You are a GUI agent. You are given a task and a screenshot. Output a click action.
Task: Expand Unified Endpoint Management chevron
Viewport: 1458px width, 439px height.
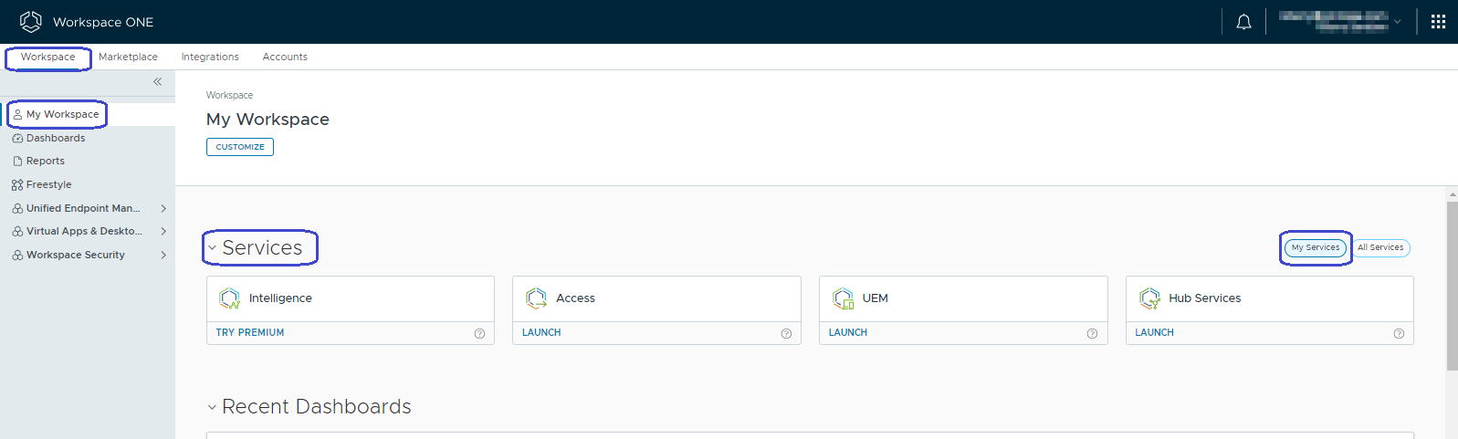pyautogui.click(x=163, y=208)
